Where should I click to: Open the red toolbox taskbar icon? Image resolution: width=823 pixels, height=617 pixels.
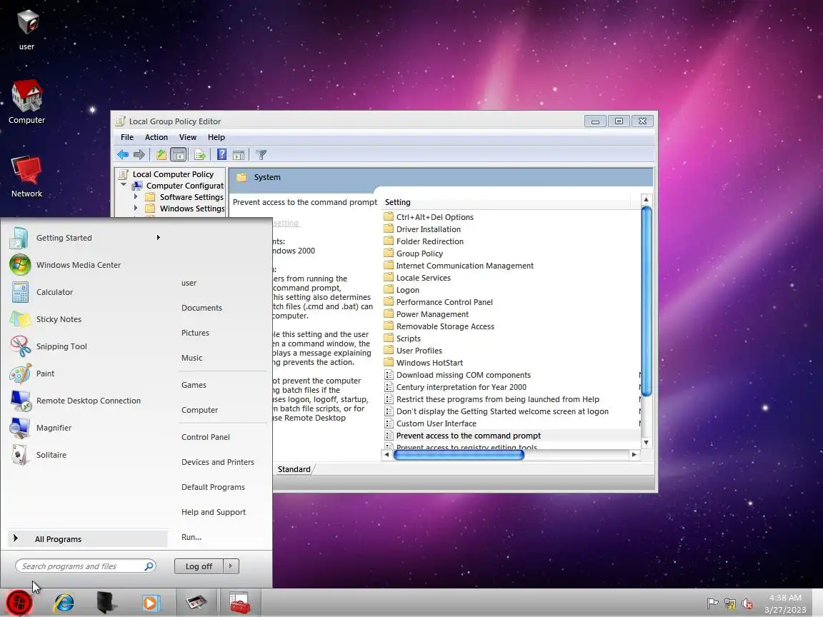point(240,603)
